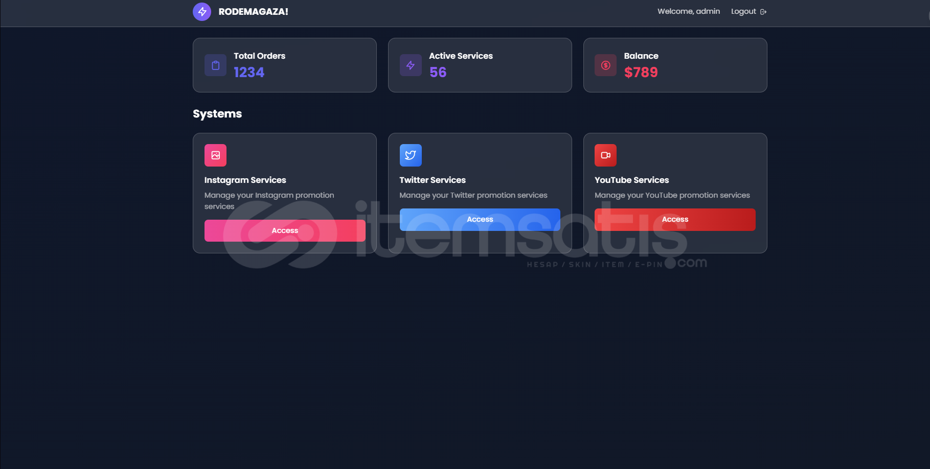
Task: Click the Twitter bird icon
Action: pos(411,155)
